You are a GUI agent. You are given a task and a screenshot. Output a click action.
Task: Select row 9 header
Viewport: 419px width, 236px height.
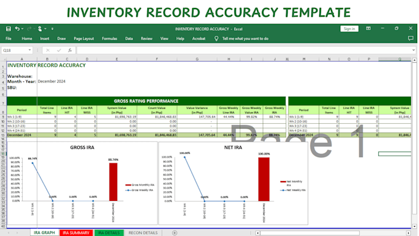[3, 117]
